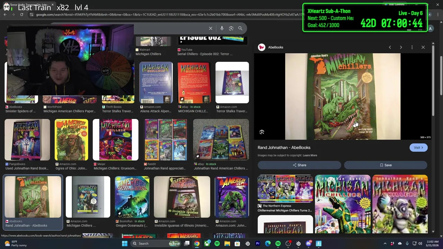Open the eBay MICHIGAN CHILLE... in stock result
Viewport: 443px width, 249px height.
point(194,87)
